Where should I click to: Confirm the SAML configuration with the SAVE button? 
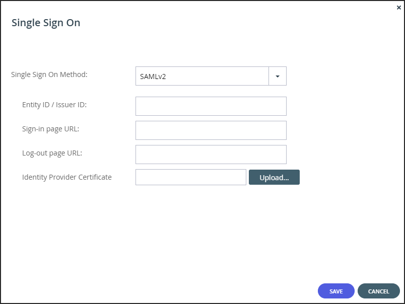click(x=336, y=291)
